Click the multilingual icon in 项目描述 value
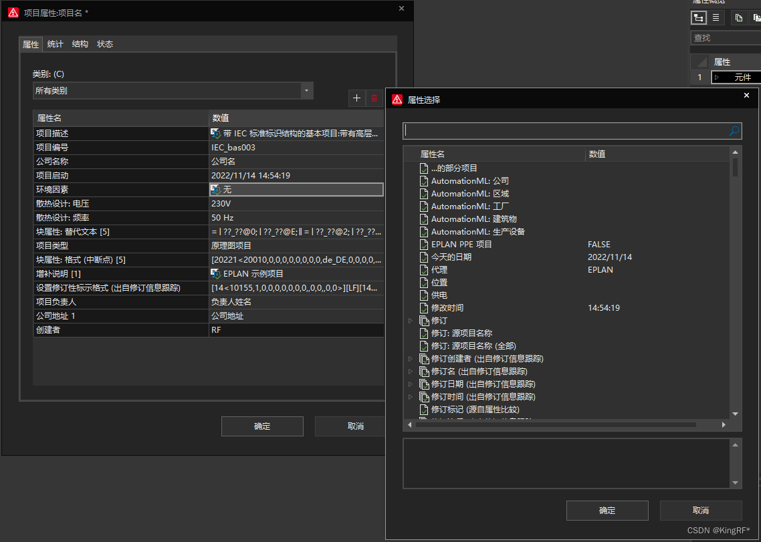This screenshot has height=542, width=761. pos(216,134)
